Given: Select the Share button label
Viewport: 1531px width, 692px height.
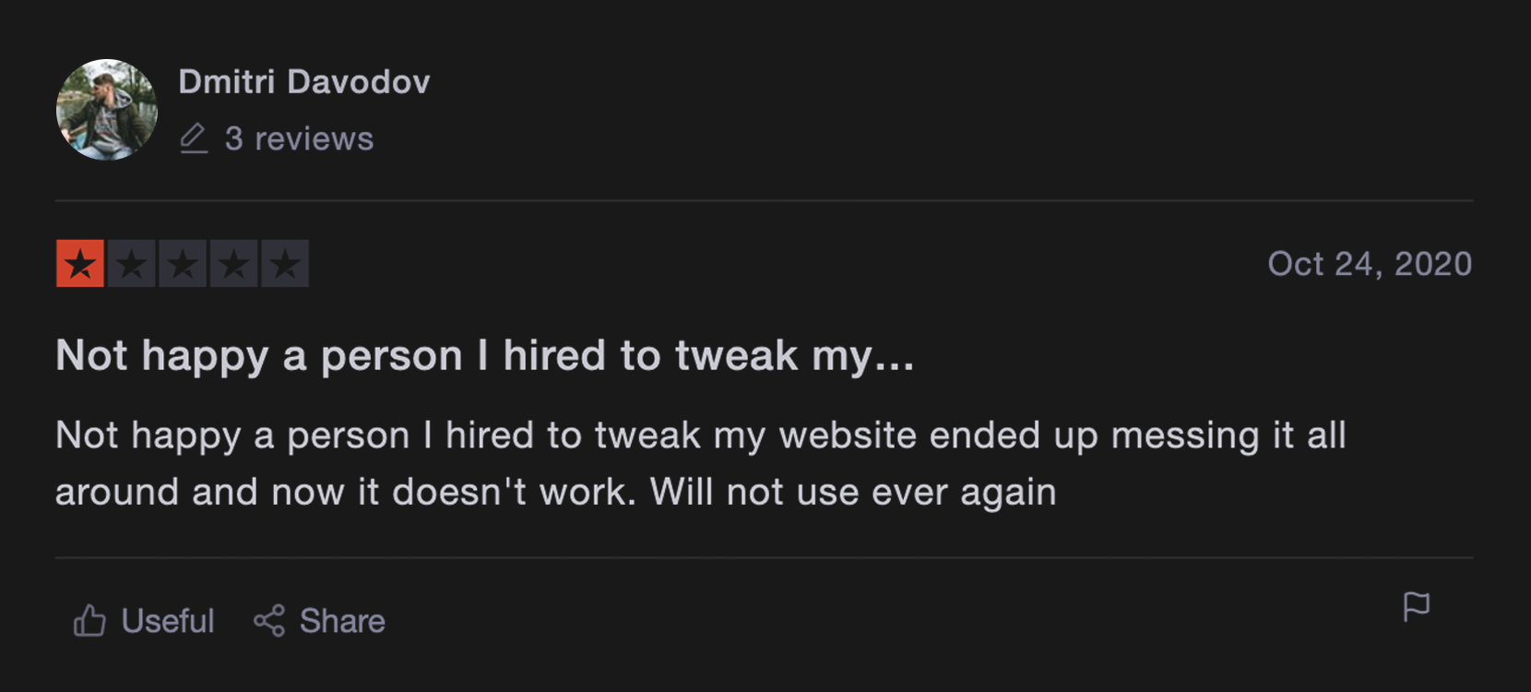Looking at the screenshot, I should [x=342, y=621].
